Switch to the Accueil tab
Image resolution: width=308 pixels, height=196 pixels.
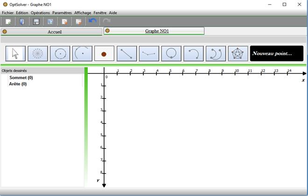pyautogui.click(x=51, y=32)
